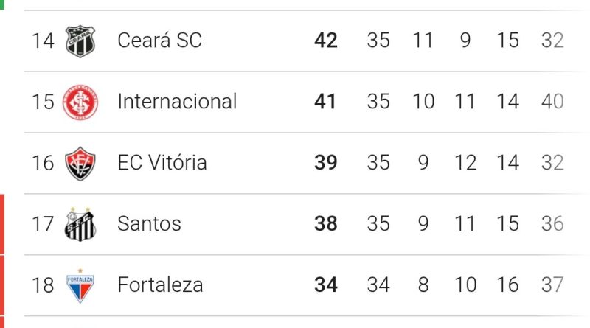Click the Ceará SC club crest

(x=80, y=41)
